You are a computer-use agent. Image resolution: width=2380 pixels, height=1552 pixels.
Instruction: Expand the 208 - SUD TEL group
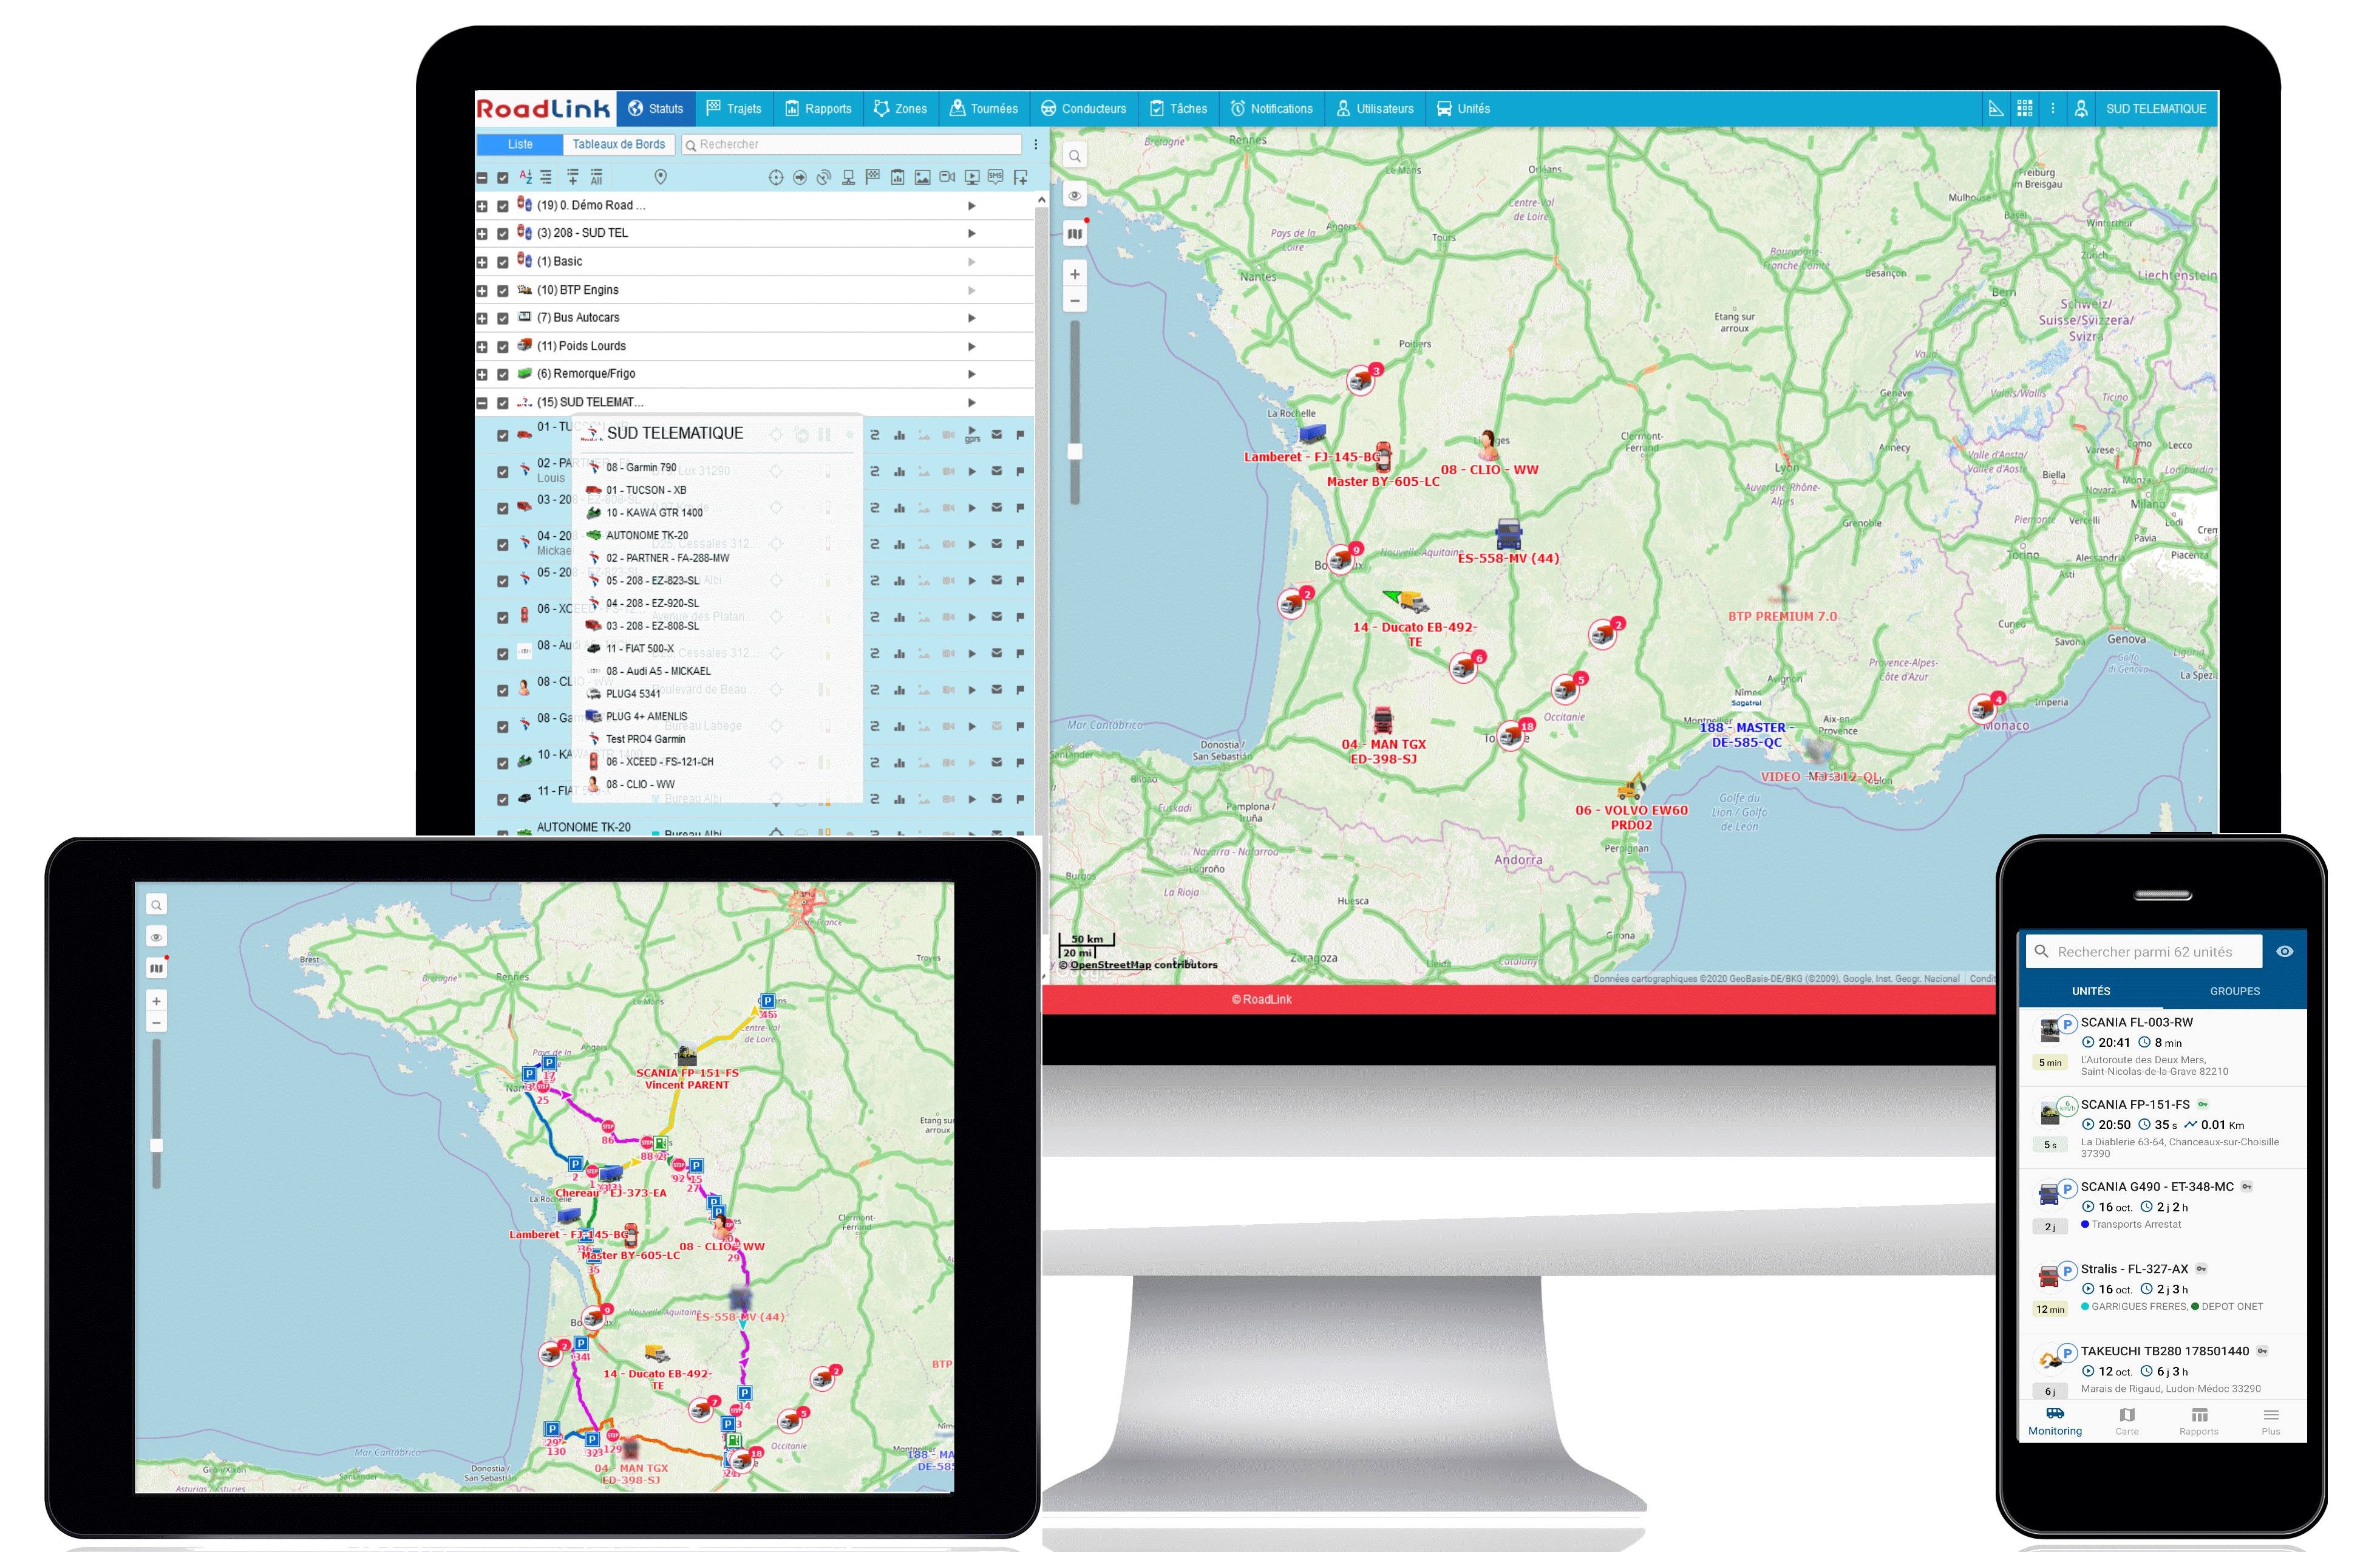point(481,234)
